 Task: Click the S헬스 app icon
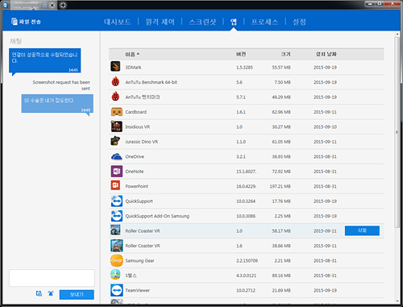[x=115, y=275]
